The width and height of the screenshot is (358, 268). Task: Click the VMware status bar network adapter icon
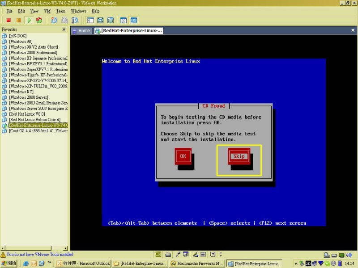coord(341,255)
